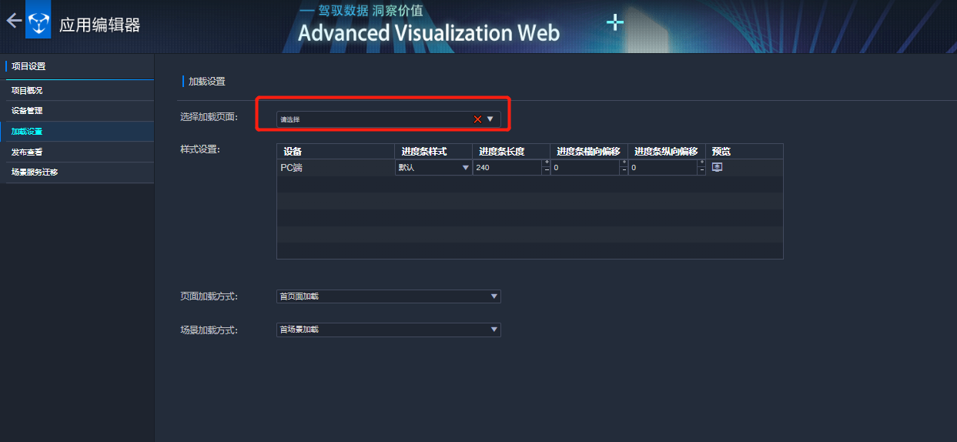Viewport: 957px width, 442px height.
Task: Click the horizontal offset input field
Action: [x=586, y=167]
